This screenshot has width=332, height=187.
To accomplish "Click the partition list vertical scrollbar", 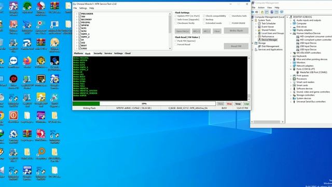I will click(x=170, y=31).
